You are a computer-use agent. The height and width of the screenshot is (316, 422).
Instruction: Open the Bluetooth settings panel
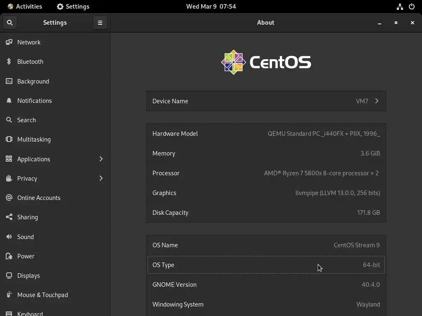(55, 62)
